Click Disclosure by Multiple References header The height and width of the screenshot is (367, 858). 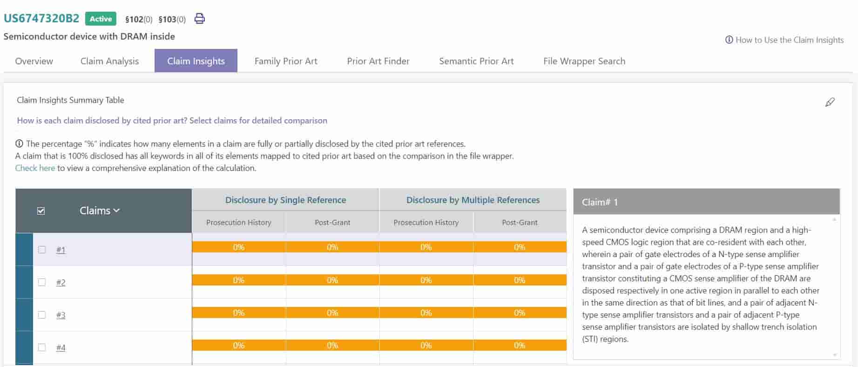[473, 200]
